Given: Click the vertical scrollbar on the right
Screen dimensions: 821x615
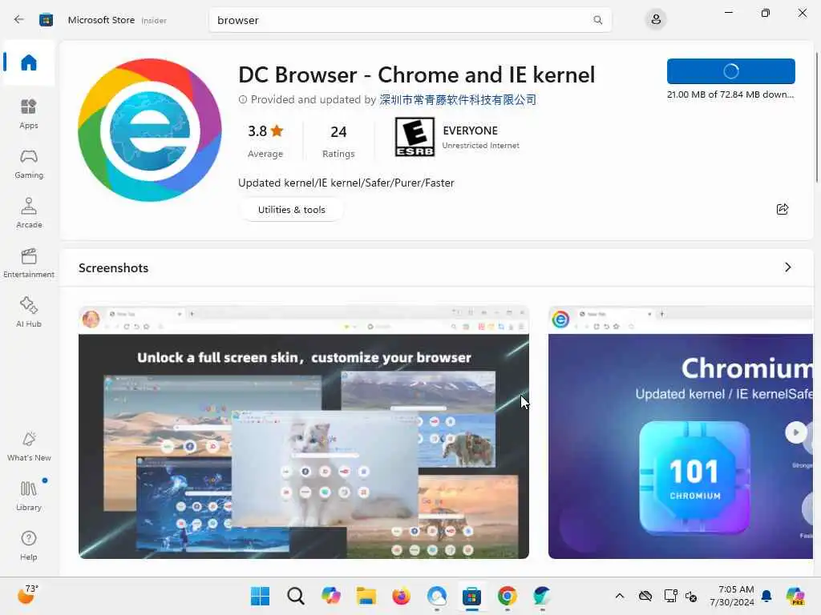Looking at the screenshot, I should tap(817, 118).
